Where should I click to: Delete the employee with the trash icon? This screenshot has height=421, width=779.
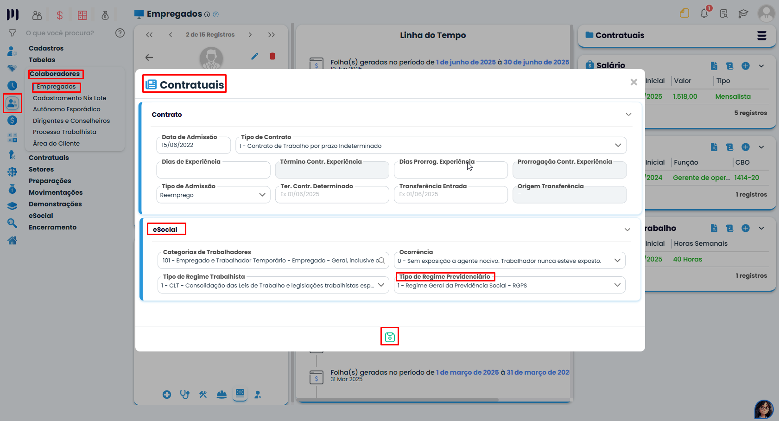tap(272, 56)
